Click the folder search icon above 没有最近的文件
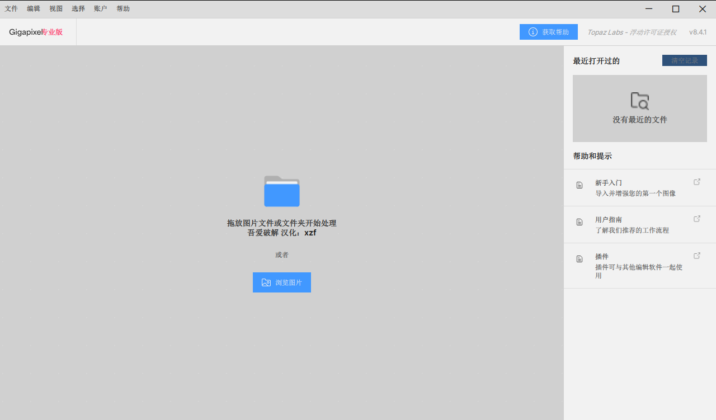716x420 pixels. (x=640, y=101)
